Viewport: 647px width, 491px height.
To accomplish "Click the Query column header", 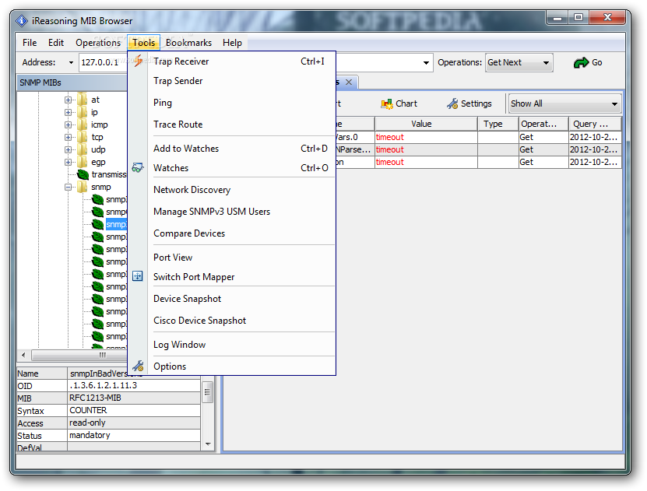I will (x=595, y=124).
